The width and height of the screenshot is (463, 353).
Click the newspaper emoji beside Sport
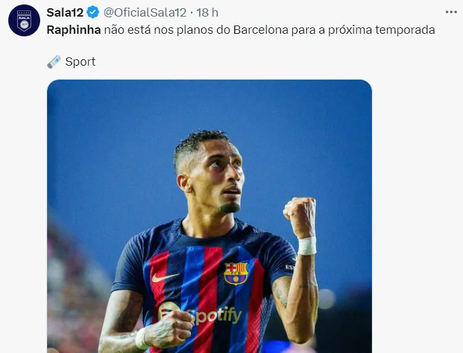click(54, 62)
